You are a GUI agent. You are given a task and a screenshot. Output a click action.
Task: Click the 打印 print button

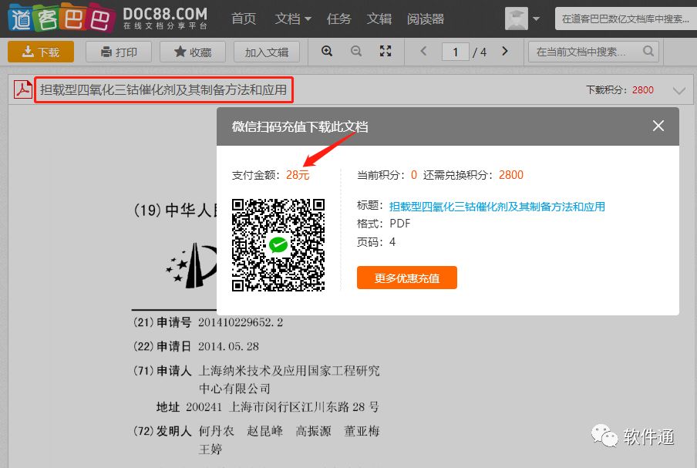pos(119,52)
